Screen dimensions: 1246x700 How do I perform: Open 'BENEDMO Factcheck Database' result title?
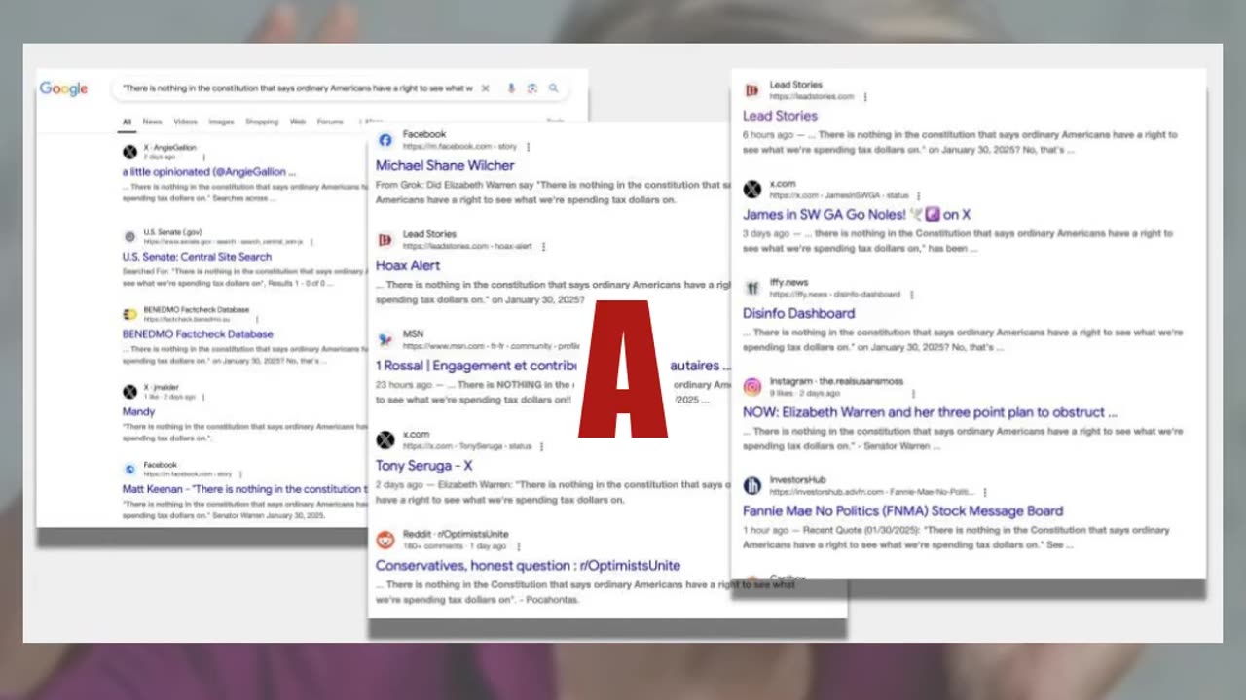pyautogui.click(x=198, y=334)
